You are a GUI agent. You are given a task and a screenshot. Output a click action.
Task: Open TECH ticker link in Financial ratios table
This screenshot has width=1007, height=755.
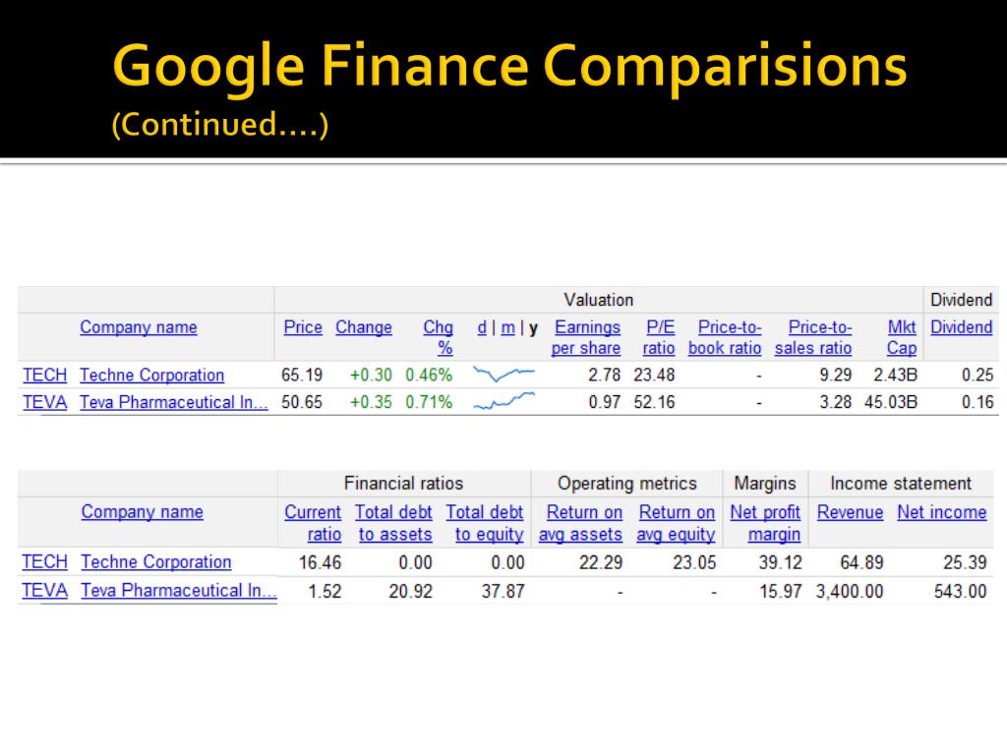pos(45,561)
